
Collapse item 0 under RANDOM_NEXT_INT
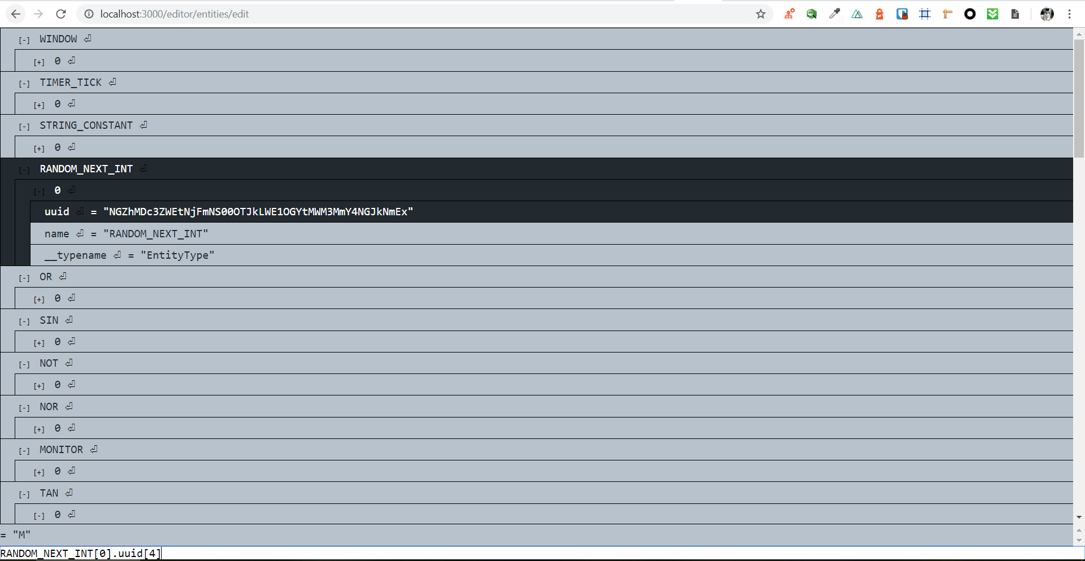pos(39,192)
